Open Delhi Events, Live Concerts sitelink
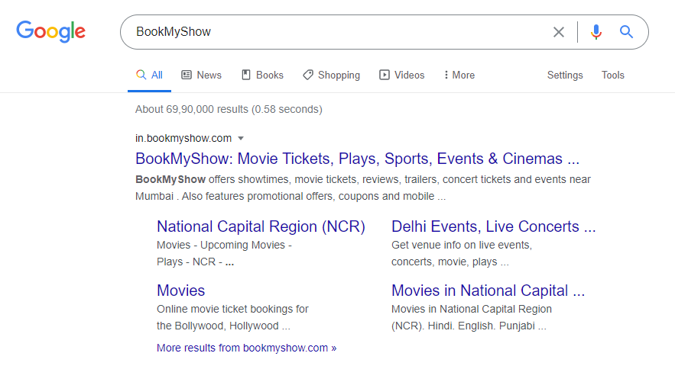The width and height of the screenshot is (675, 366). tap(493, 226)
